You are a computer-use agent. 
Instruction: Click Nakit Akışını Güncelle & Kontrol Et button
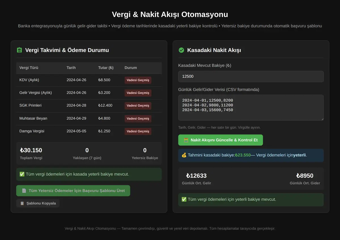coord(220,140)
